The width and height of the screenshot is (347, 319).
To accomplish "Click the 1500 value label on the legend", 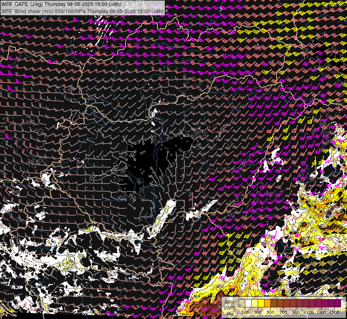I will click(334, 312).
